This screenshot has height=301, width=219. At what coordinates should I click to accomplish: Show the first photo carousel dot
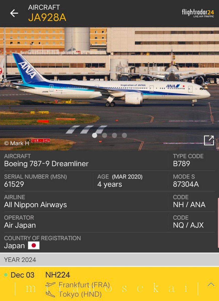point(95,135)
